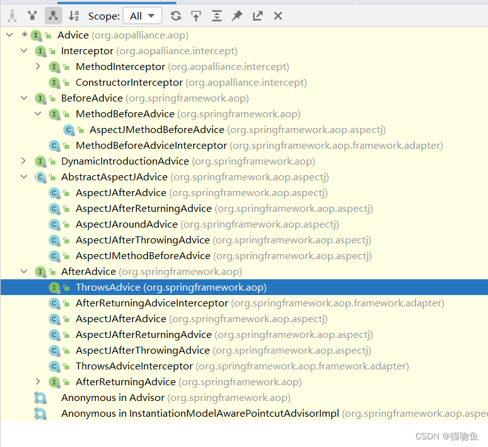Screen dimensions: 488x447
Task: Click the icon beside Anonymous in InstantiationModelAwarePointcutAdvisorImpl
Action: [x=40, y=414]
